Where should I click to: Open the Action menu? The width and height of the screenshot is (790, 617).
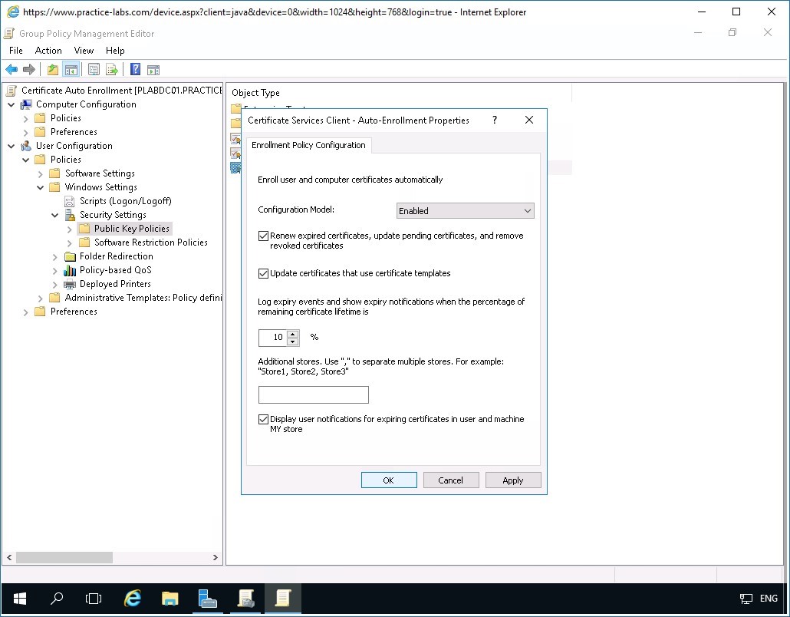48,50
